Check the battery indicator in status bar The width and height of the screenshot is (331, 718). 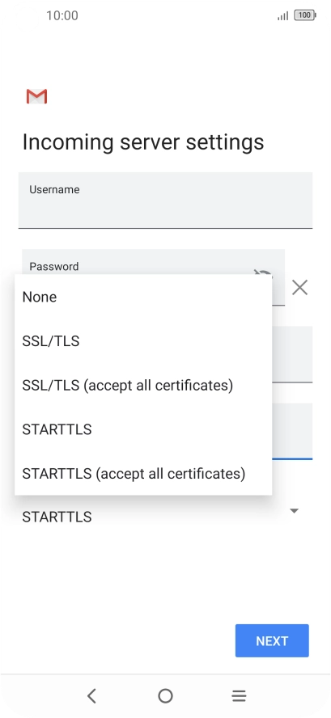(305, 15)
